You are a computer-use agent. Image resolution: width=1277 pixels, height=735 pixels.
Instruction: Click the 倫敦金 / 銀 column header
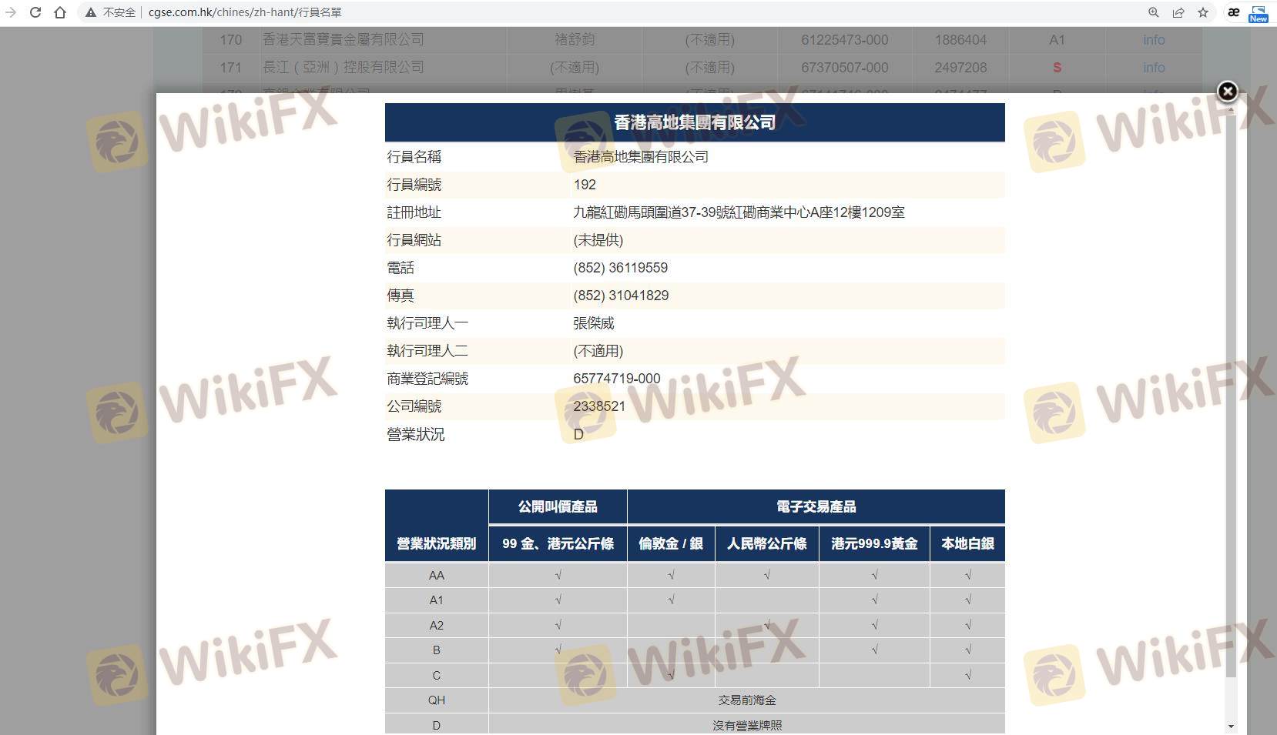click(671, 544)
